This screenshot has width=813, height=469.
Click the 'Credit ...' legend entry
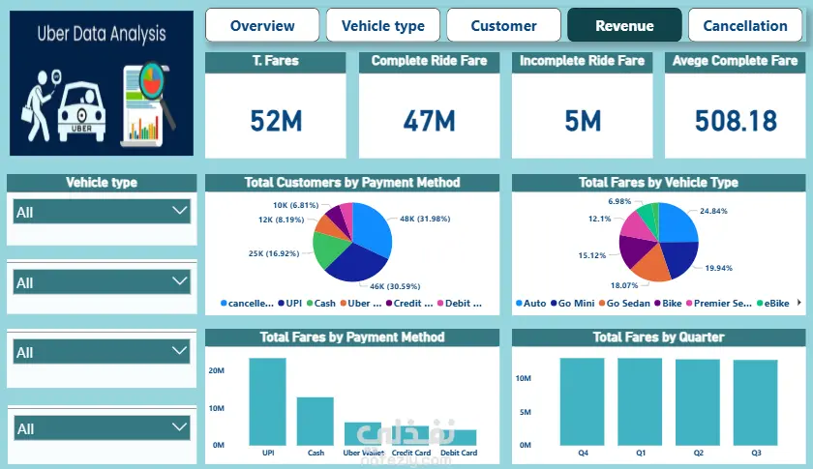pos(409,304)
